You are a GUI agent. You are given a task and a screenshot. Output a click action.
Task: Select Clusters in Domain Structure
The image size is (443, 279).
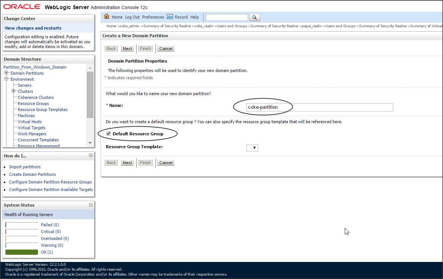(x=25, y=91)
